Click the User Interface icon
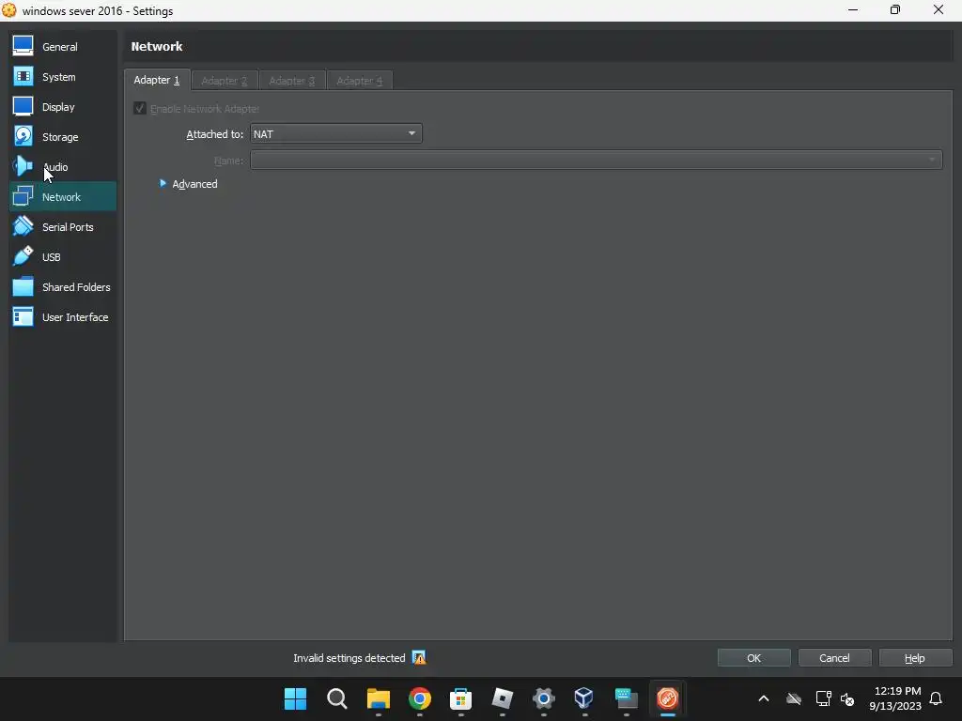This screenshot has height=721, width=962. coord(23,317)
